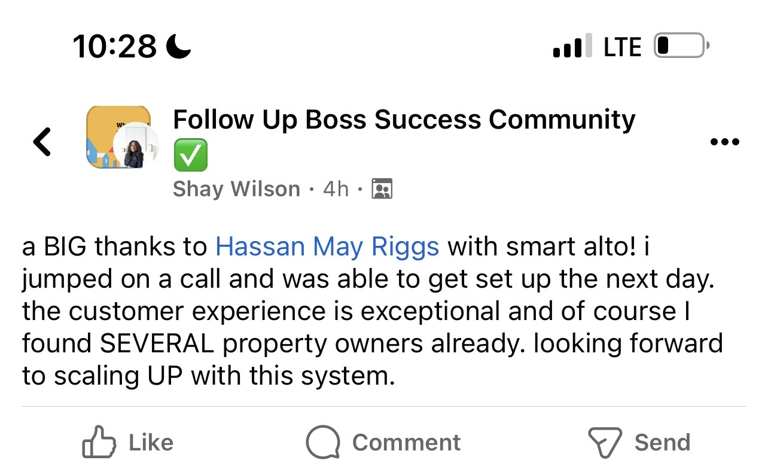The width and height of the screenshot is (768, 463).
Task: Open Hassan May Riggs profile link
Action: [327, 246]
